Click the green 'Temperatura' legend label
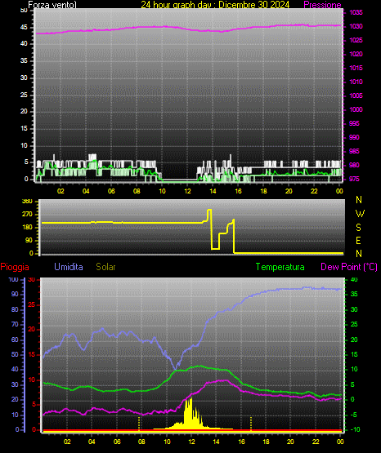 click(x=280, y=267)
